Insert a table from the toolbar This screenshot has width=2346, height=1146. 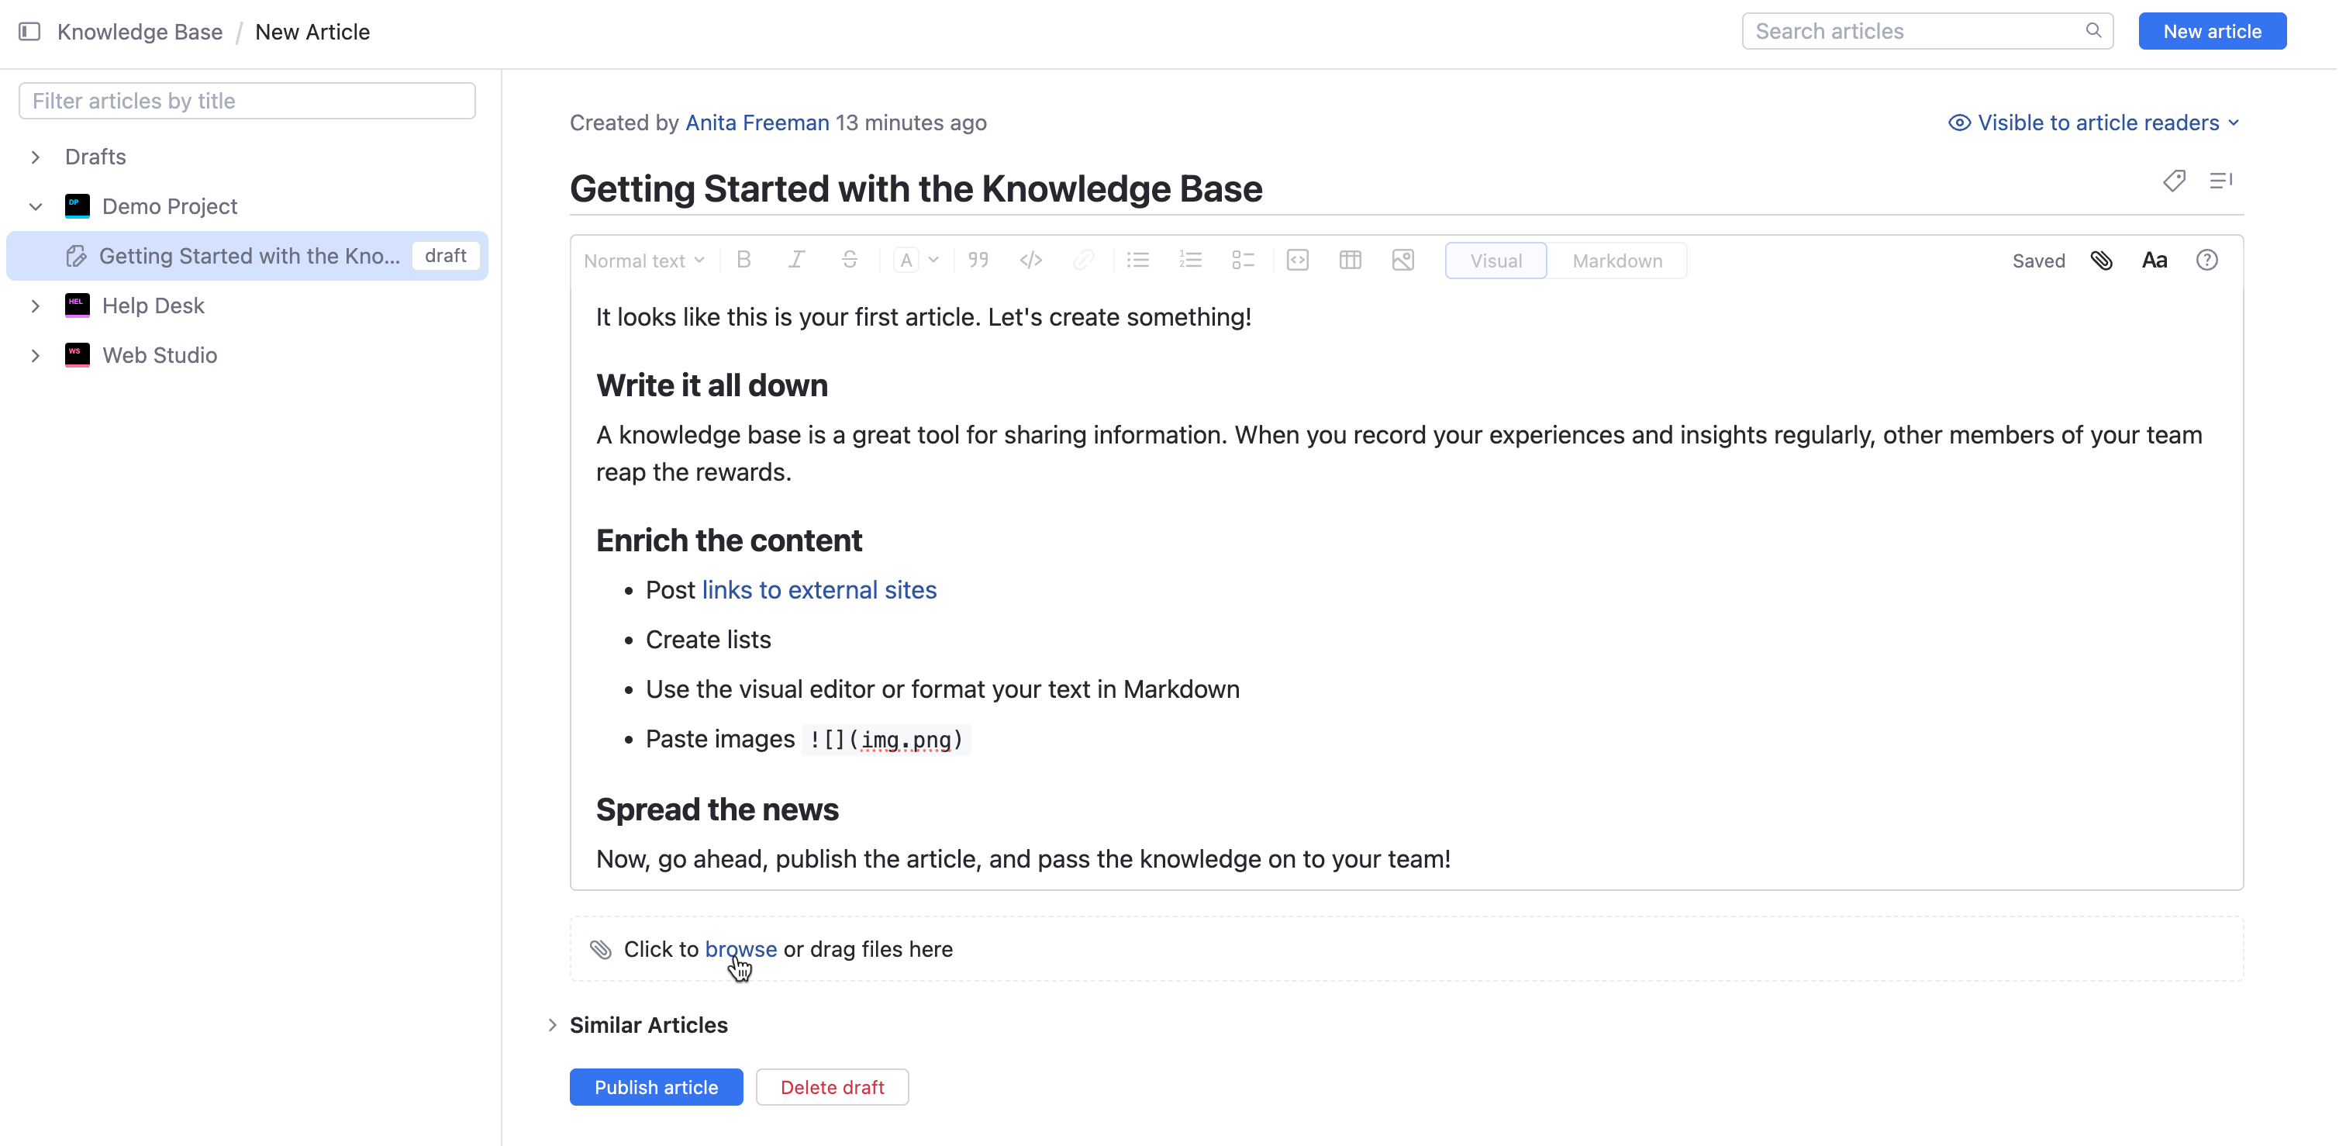(1350, 261)
